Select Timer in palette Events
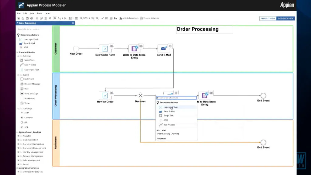The image size is (311, 175). point(25,103)
